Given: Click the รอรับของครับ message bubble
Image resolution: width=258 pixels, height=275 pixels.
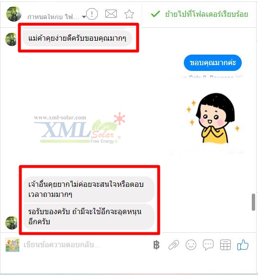Looking at the screenshot, I should (89, 217).
